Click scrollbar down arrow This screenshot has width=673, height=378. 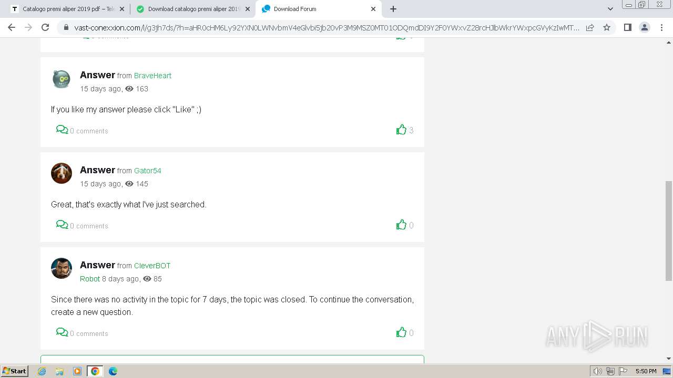coord(669,359)
